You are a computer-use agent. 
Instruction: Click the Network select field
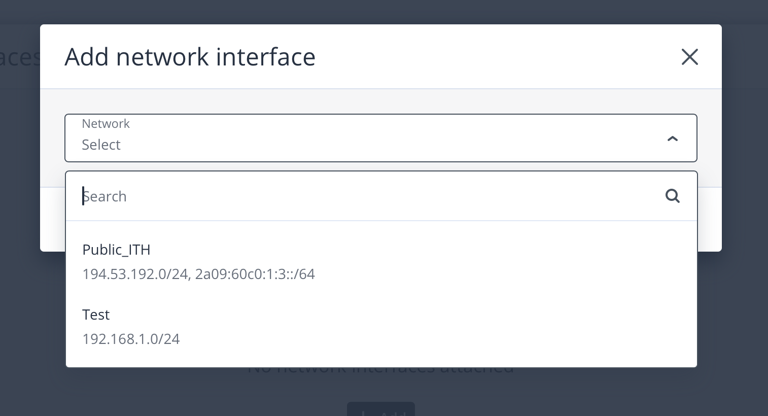pyautogui.click(x=380, y=138)
